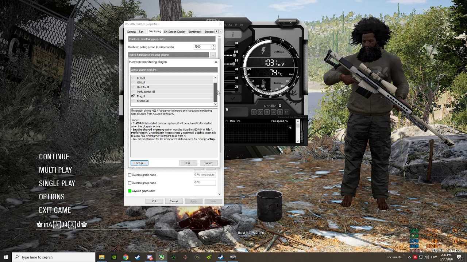Toggle the Ping.dll plugin checkbox
The image size is (467, 262).
[x=133, y=96]
